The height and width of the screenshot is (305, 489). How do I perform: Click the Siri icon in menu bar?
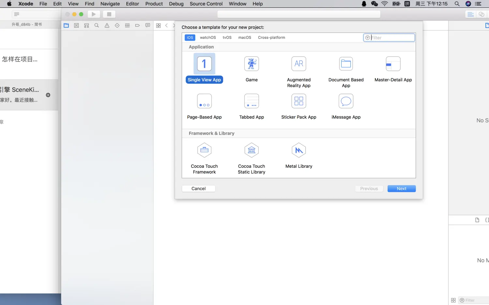[x=468, y=4]
